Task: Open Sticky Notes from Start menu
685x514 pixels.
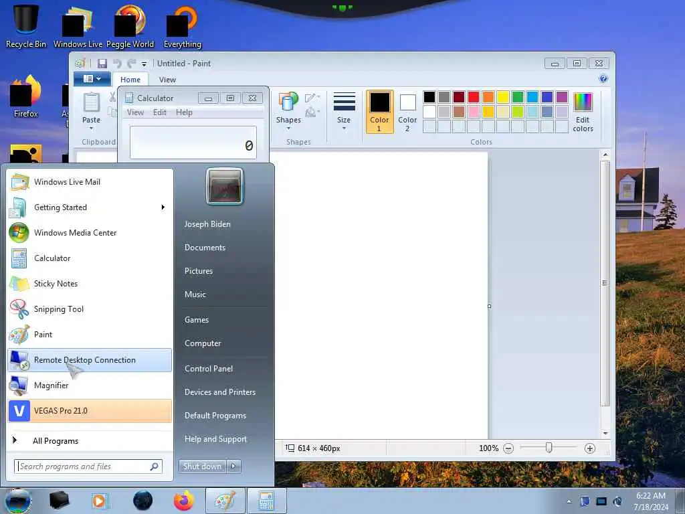Action: click(90, 283)
